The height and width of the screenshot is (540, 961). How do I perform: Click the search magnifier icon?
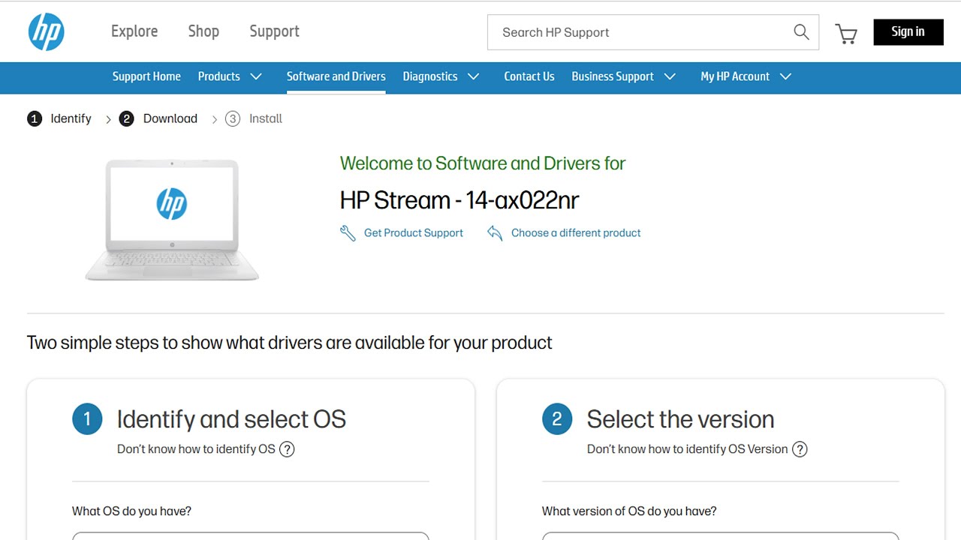(x=801, y=32)
